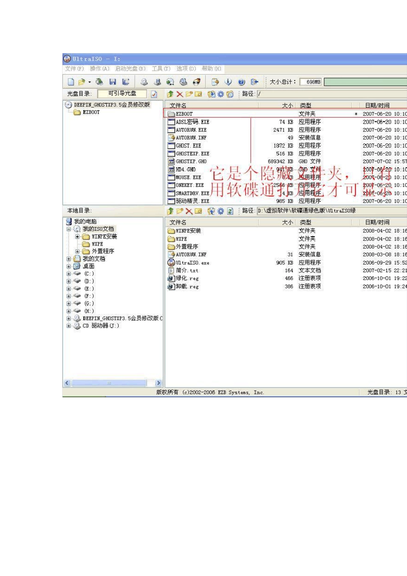This screenshot has height=576, width=407.
Task: Click the 大小 column header in the local file list
Action: (287, 222)
